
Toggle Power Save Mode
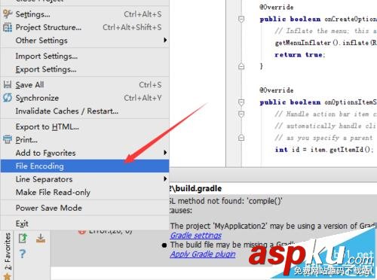(x=84, y=208)
